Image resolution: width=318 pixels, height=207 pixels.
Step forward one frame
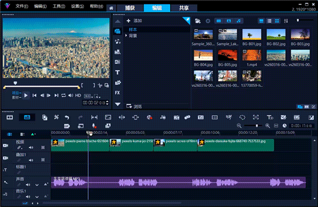click(x=49, y=95)
